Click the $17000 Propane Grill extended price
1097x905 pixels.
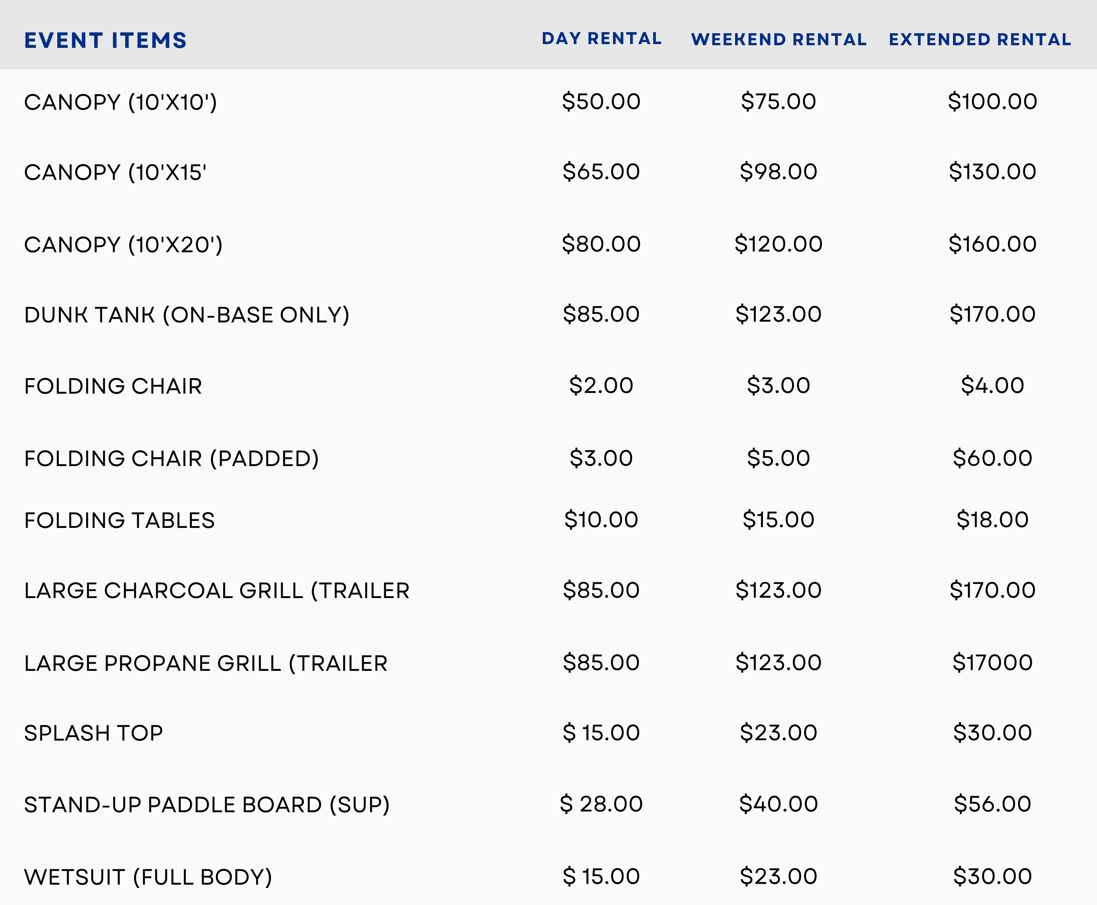click(x=992, y=663)
